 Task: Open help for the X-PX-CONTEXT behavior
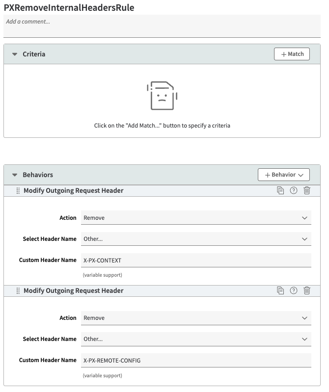pyautogui.click(x=294, y=190)
